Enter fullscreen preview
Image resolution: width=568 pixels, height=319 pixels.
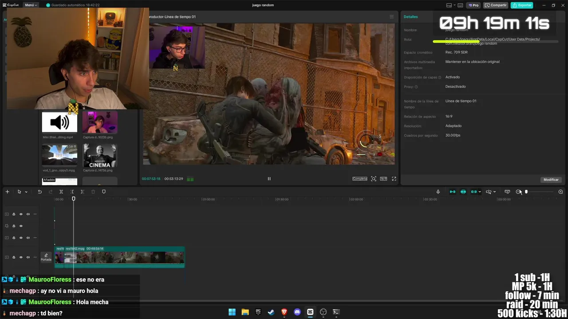(x=394, y=179)
